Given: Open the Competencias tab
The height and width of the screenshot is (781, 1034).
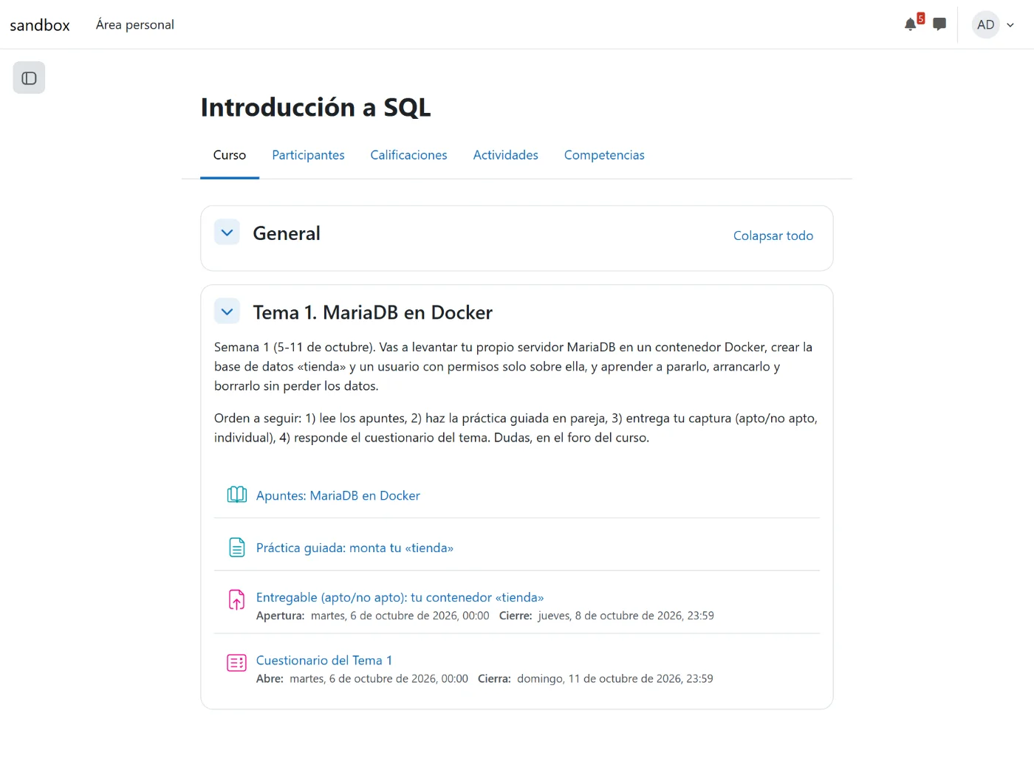Looking at the screenshot, I should 604,155.
